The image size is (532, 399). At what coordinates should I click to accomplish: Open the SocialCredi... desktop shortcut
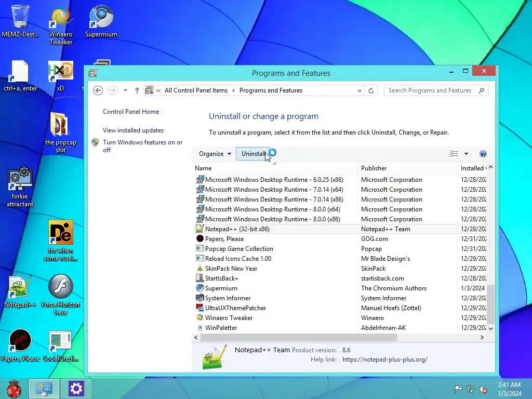point(60,345)
